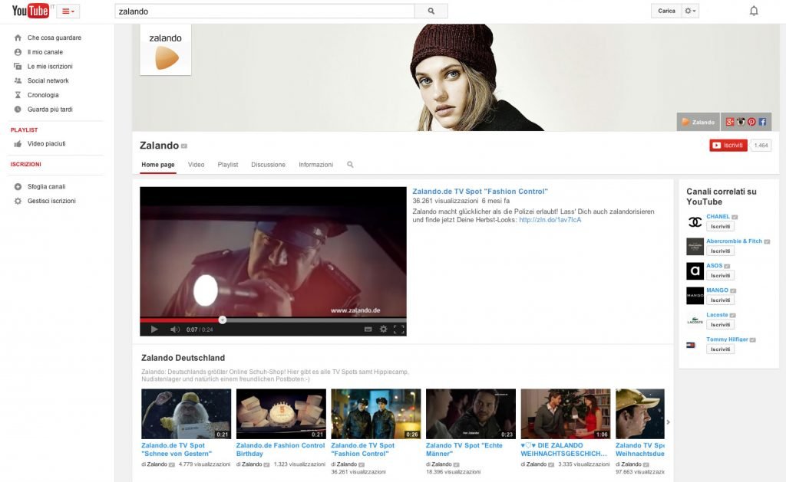Open Schnee von Gestern video thumbnail
The width and height of the screenshot is (786, 482).
tap(186, 414)
